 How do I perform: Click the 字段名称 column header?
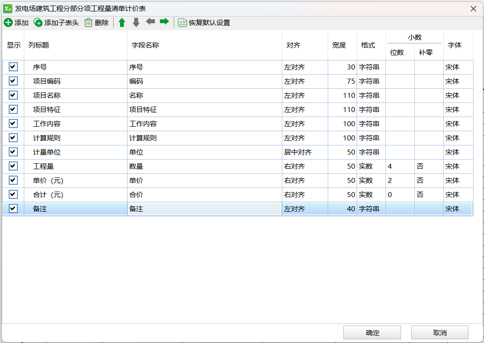point(145,45)
